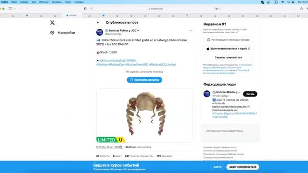Click the Spotlight search icon in the menu bar
This screenshot has width=308, height=173.
(x=288, y=2)
